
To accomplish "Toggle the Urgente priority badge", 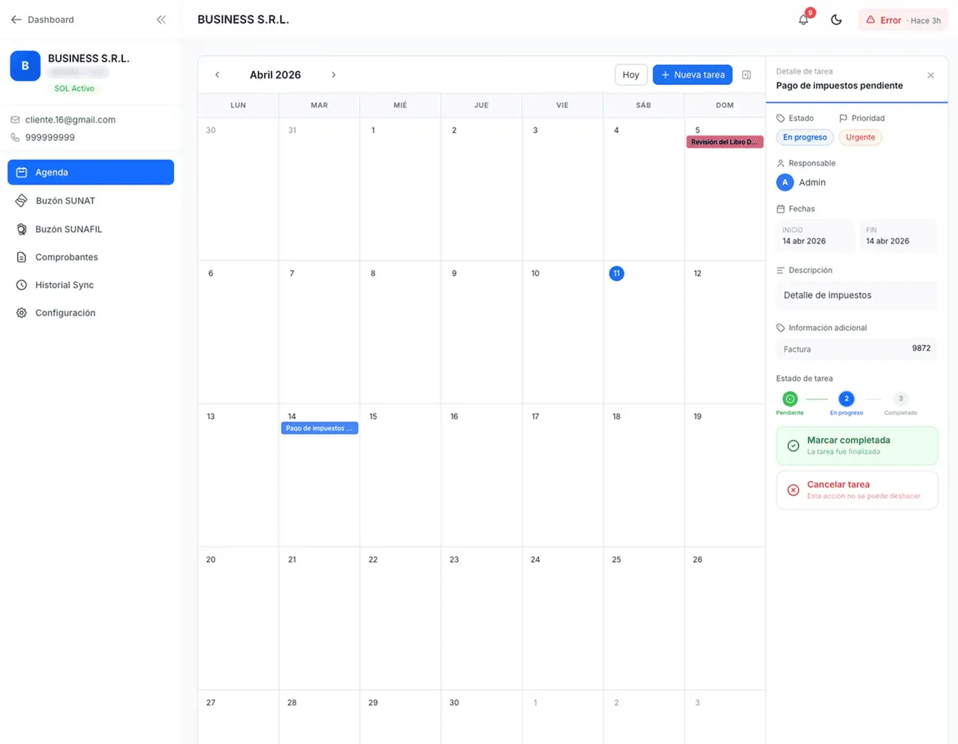I will [860, 137].
